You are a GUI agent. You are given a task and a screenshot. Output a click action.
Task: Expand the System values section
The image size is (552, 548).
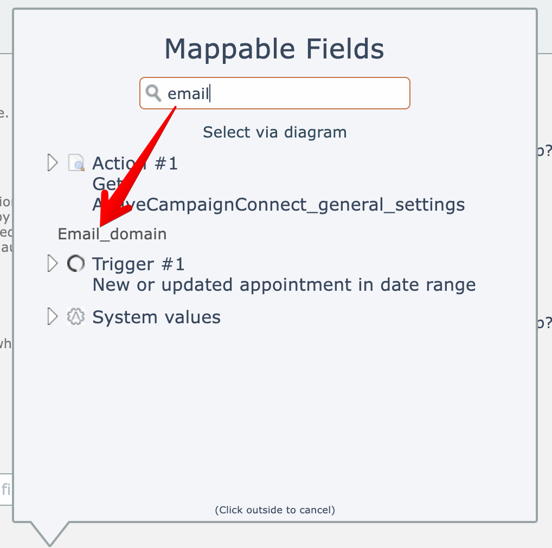[52, 317]
